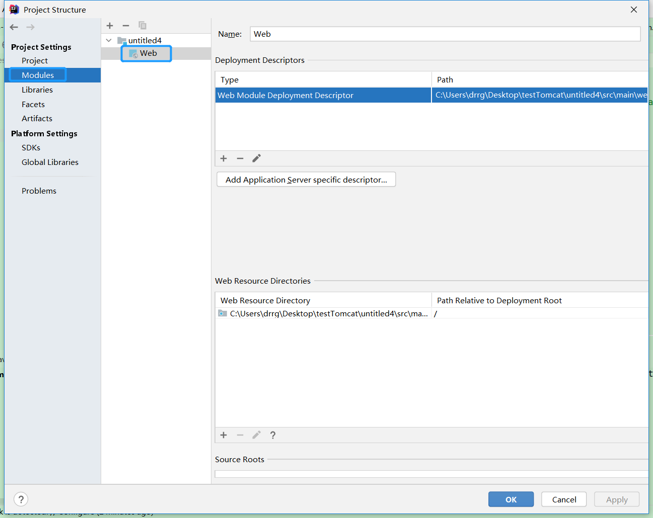The width and height of the screenshot is (653, 518).
Task: Click the help icon at bottom left
Action: [x=21, y=499]
